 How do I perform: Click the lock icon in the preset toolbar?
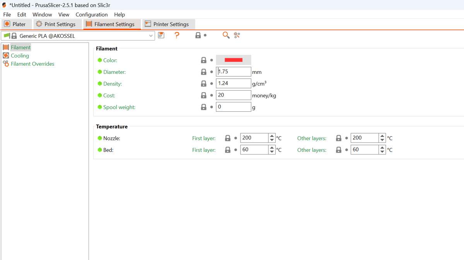198,35
